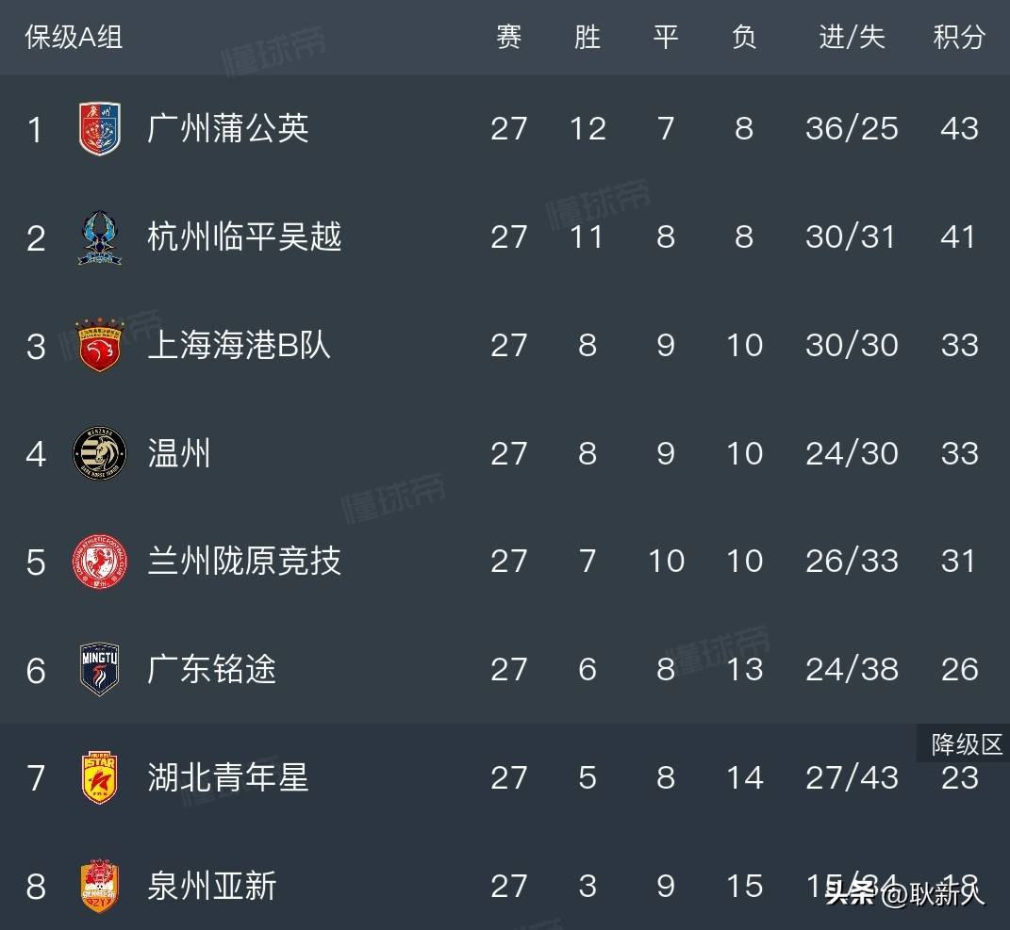This screenshot has width=1010, height=930.
Task: Click the 降级区 relegation zone label
Action: 967,744
